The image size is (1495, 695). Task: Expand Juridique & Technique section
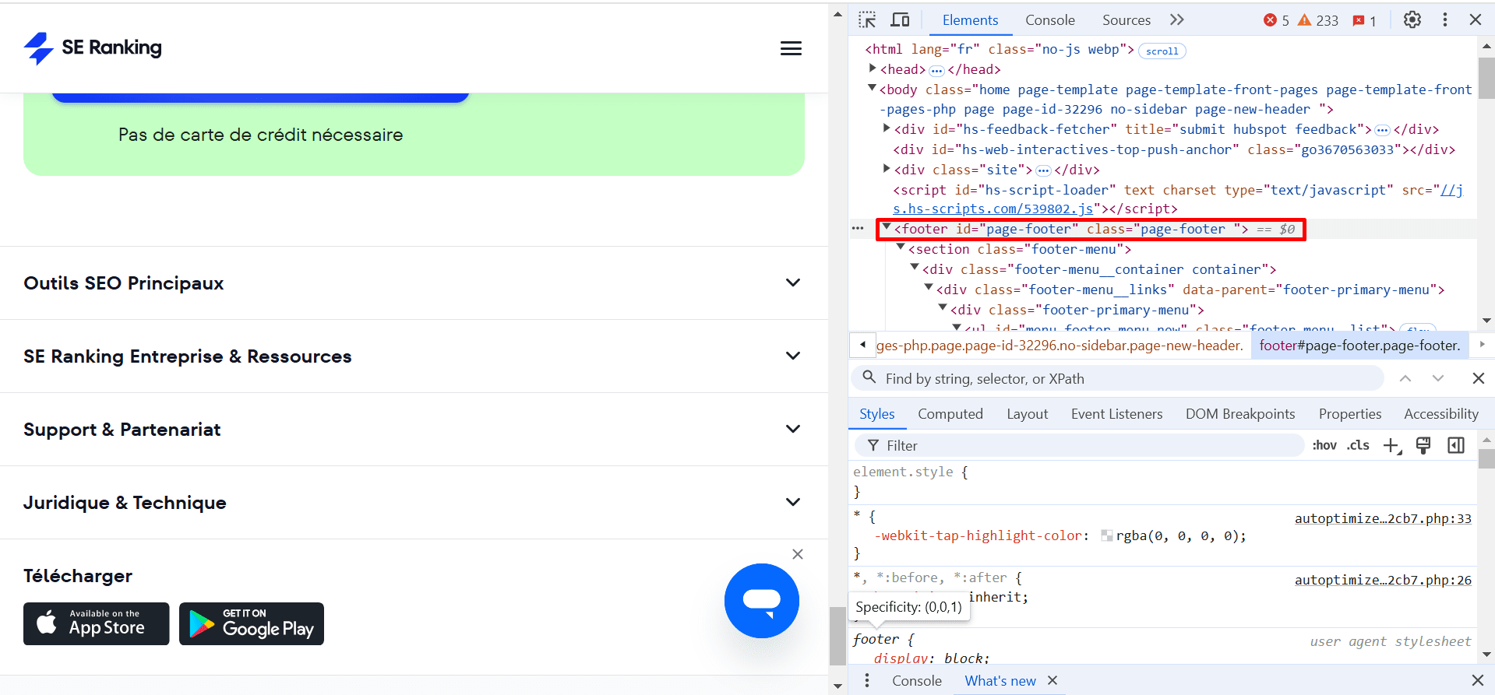413,503
